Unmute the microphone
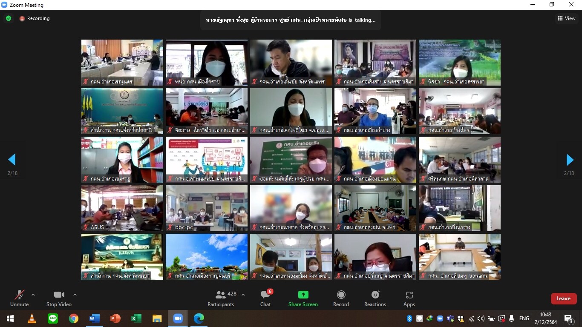Image resolution: width=582 pixels, height=327 pixels. tap(19, 298)
